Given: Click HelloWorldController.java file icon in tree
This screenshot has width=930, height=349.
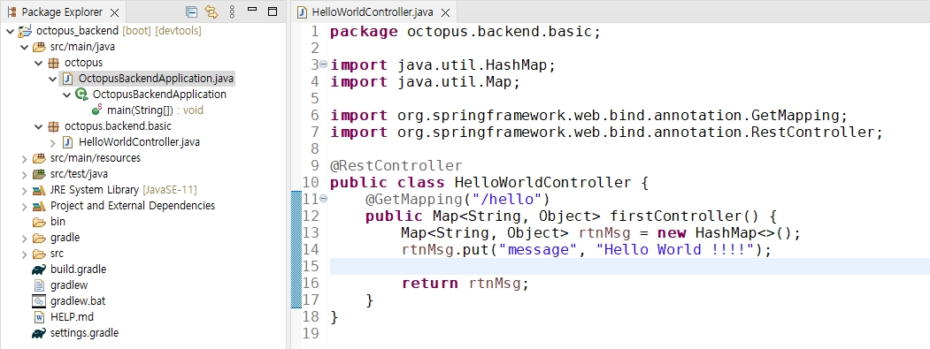Looking at the screenshot, I should pos(67,142).
